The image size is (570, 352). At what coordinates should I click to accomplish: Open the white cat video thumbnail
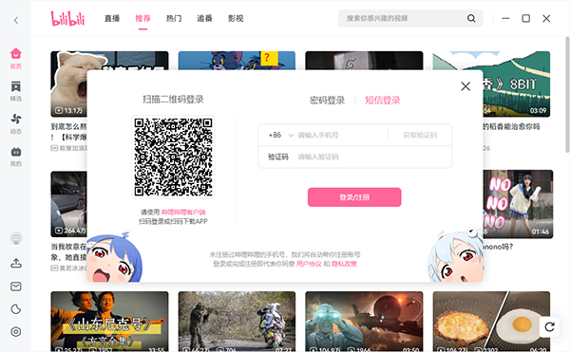[69, 84]
